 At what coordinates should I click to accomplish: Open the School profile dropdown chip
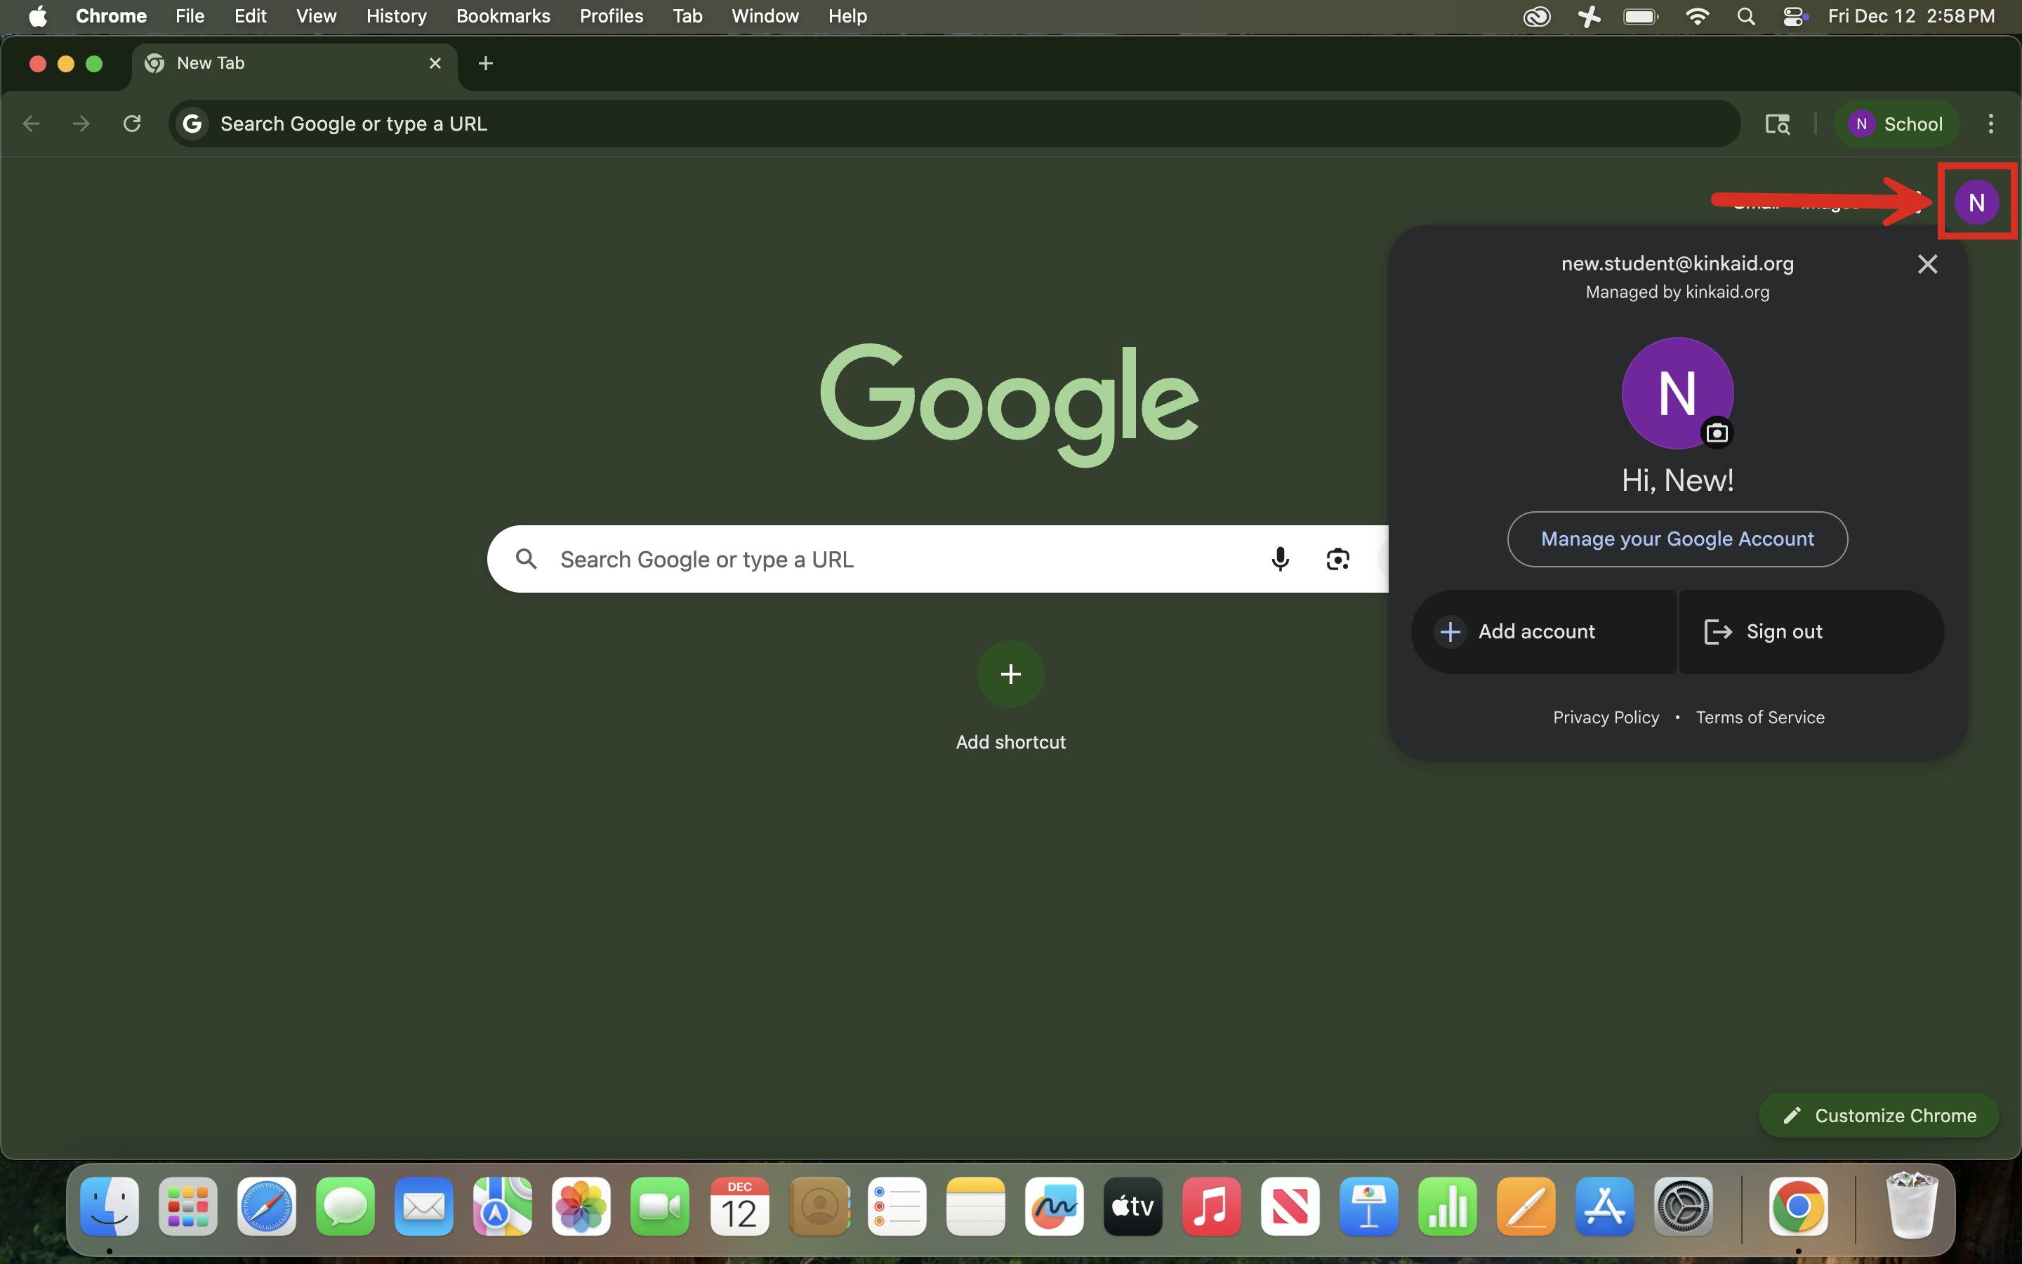1896,124
